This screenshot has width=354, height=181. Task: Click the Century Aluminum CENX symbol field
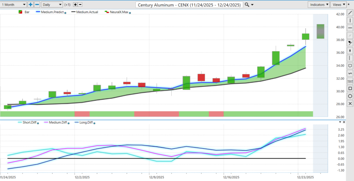point(189,5)
